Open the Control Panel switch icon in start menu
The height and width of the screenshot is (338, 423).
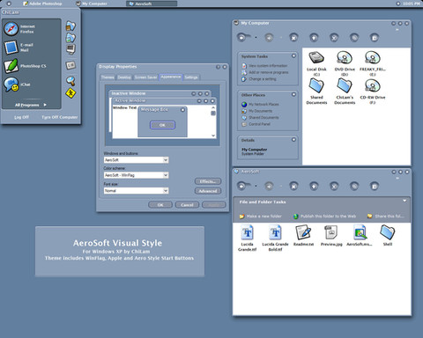[70, 65]
